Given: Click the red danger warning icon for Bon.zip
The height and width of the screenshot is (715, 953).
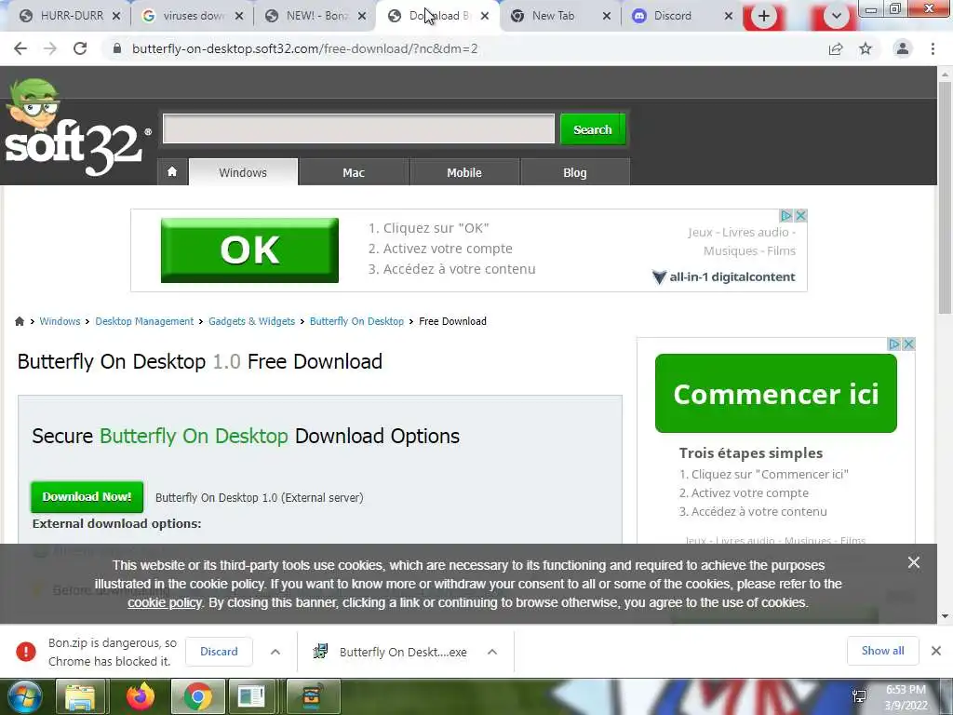Looking at the screenshot, I should pos(25,651).
